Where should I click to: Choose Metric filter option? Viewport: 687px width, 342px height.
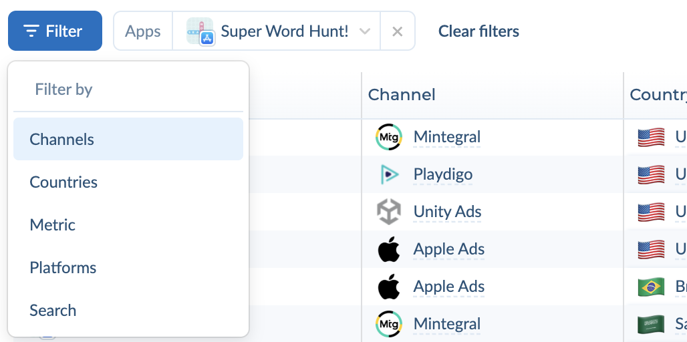point(128,224)
